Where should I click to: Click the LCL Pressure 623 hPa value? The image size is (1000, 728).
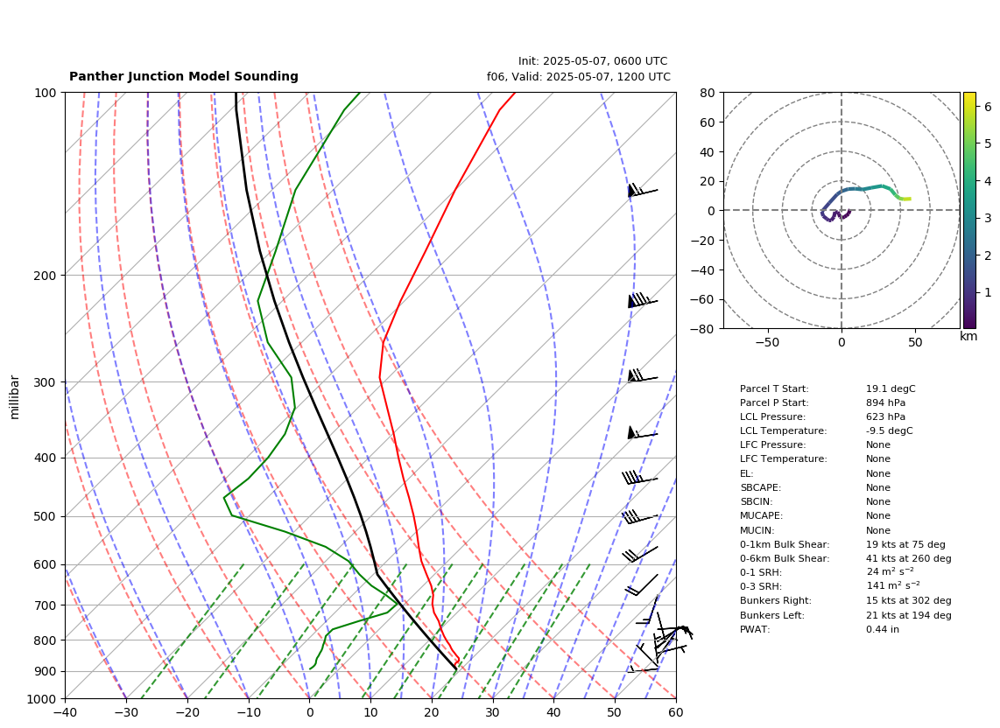click(x=885, y=416)
